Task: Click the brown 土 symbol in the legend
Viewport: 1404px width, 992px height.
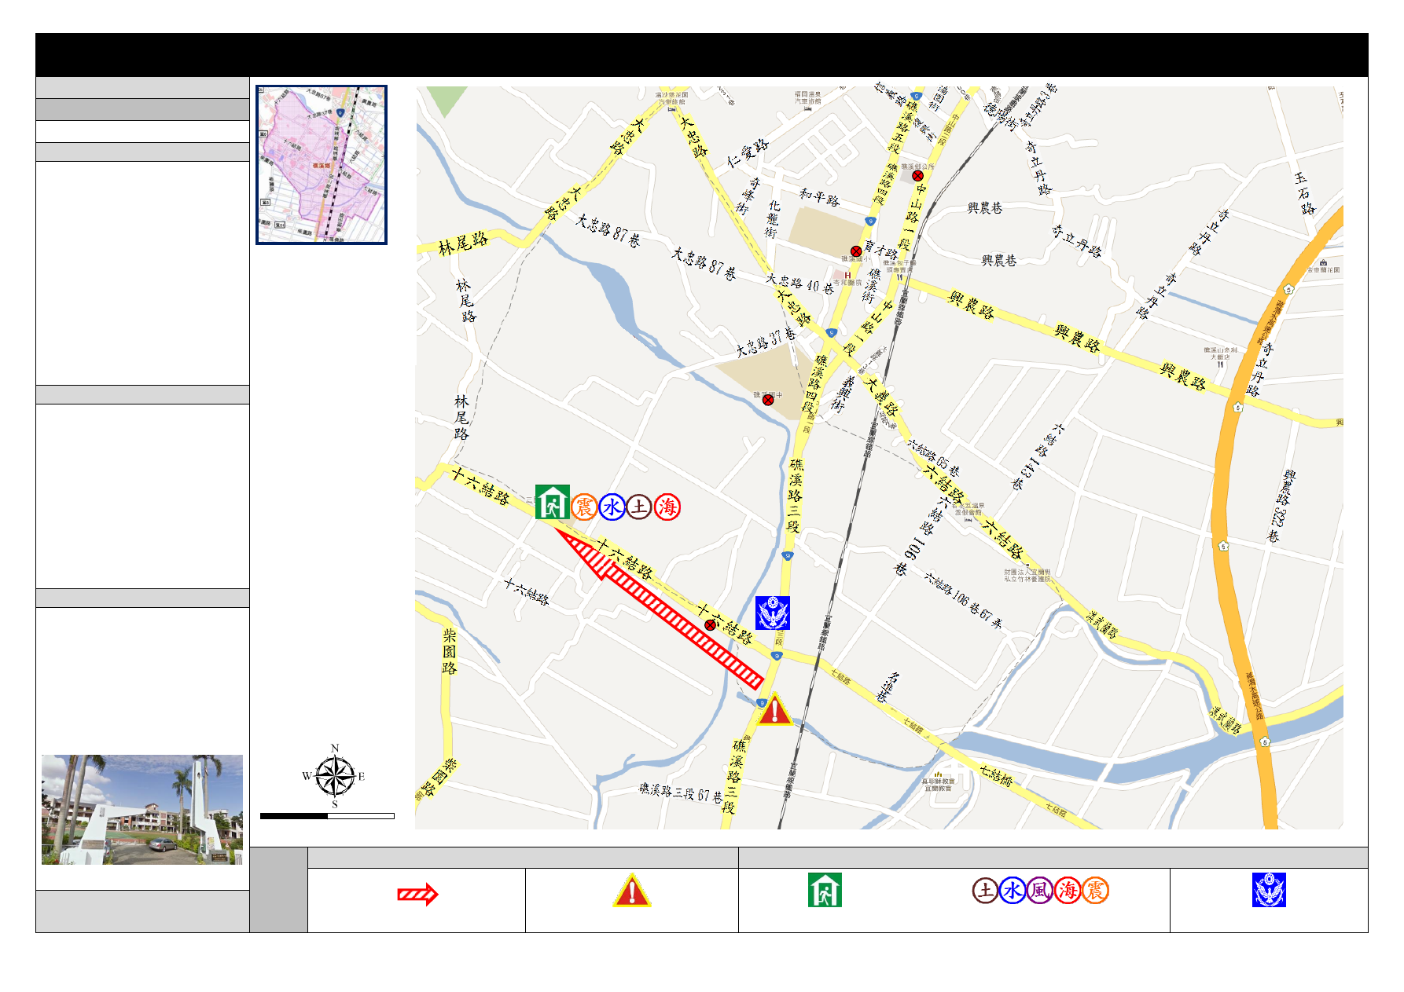Action: (985, 891)
